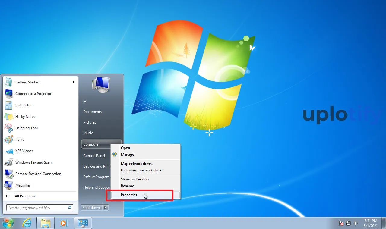Click the Calculator label text
Image resolution: width=386 pixels, height=229 pixels.
(x=24, y=105)
